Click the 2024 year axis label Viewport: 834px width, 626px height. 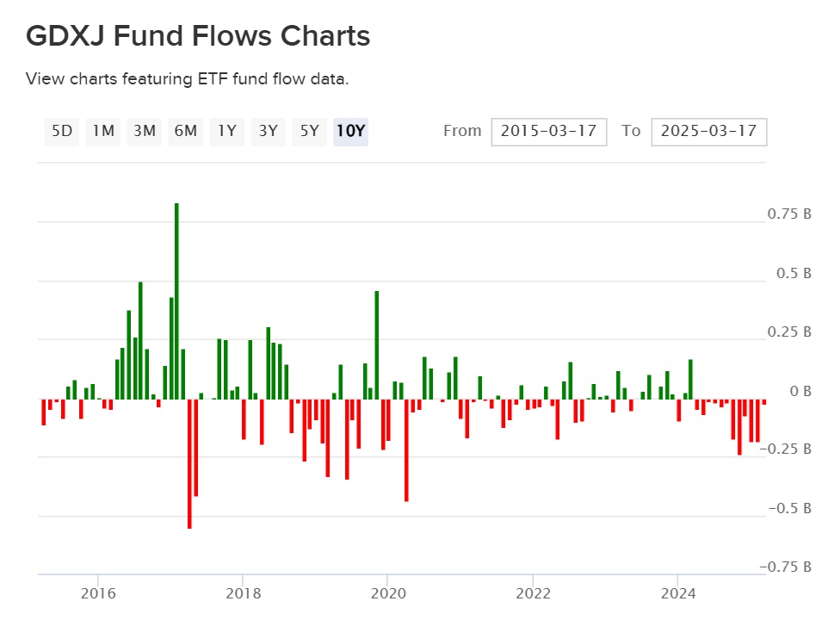[678, 593]
